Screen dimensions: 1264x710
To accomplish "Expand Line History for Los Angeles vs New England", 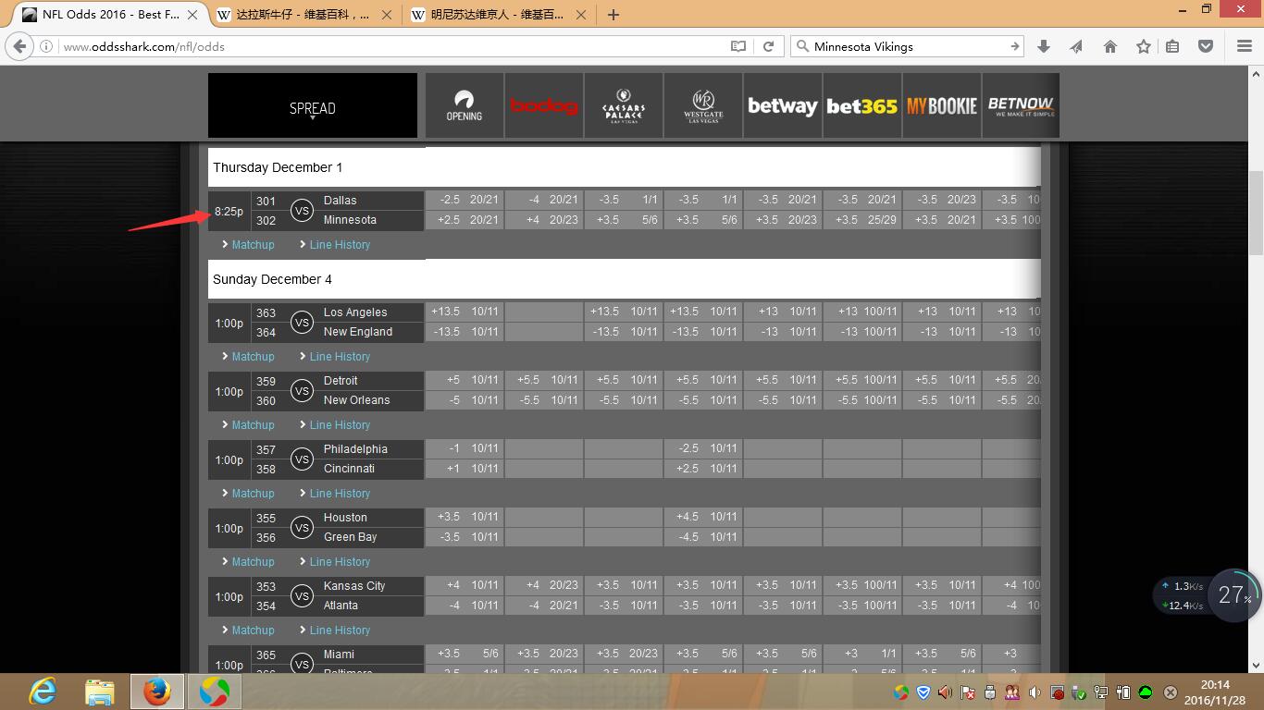I will [340, 357].
